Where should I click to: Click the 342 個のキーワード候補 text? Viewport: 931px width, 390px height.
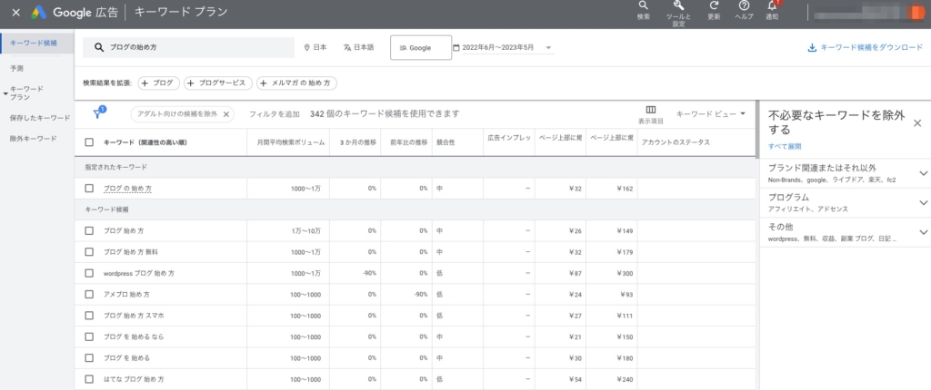385,113
